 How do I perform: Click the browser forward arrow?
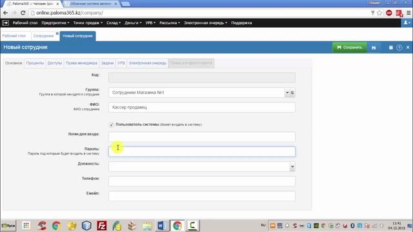14,13
